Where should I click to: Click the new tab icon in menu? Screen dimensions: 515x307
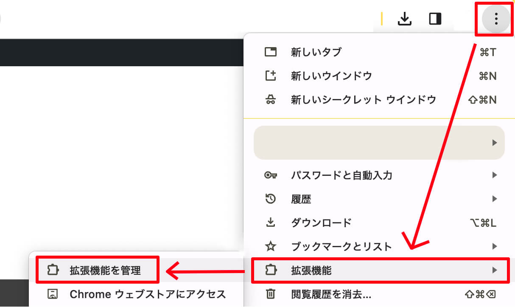[270, 52]
